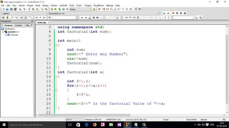
Task: Click the Search the web and Windows box
Action: (36, 125)
